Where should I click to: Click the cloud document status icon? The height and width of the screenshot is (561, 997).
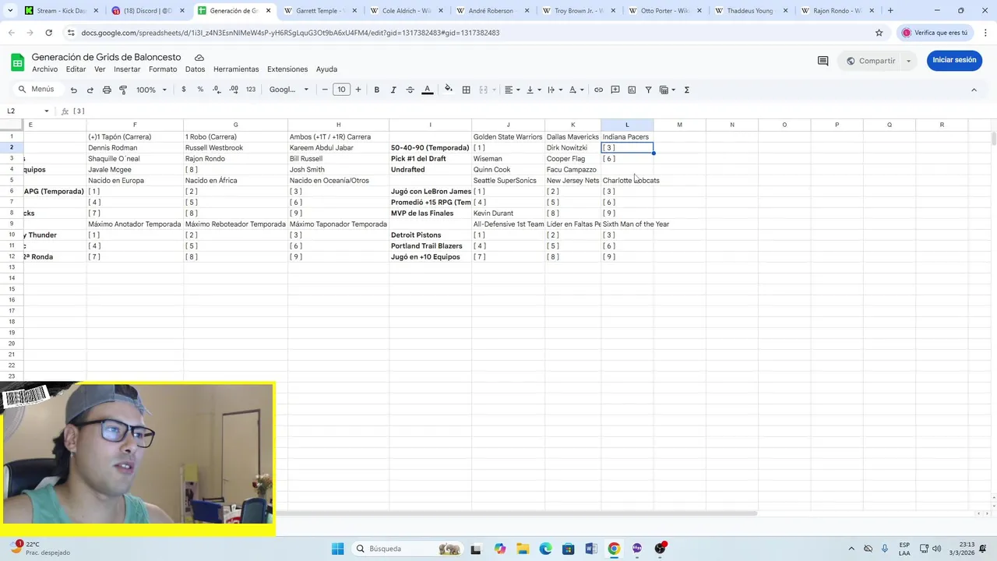pyautogui.click(x=199, y=58)
